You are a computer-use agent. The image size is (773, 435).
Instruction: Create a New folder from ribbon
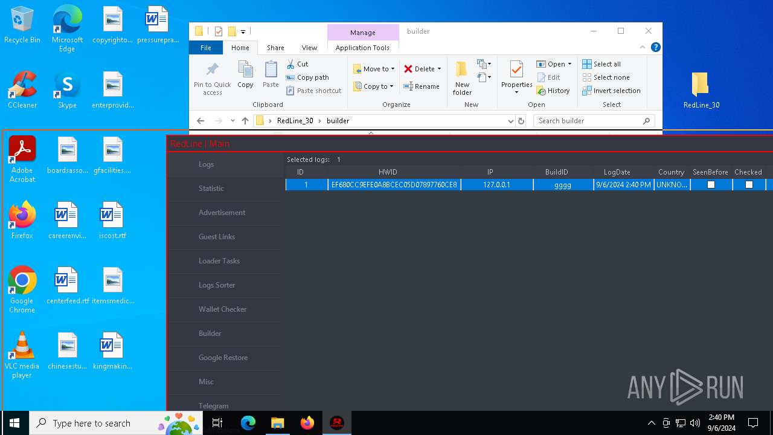click(x=462, y=78)
